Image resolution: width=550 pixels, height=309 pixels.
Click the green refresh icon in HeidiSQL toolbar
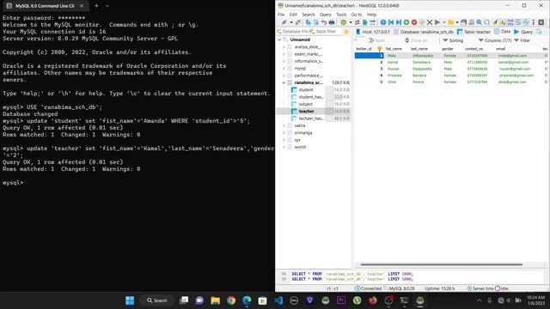point(344,22)
